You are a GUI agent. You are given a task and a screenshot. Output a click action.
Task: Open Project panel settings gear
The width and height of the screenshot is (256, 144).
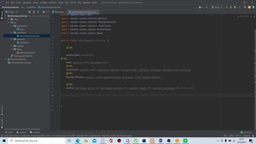(x=44, y=12)
